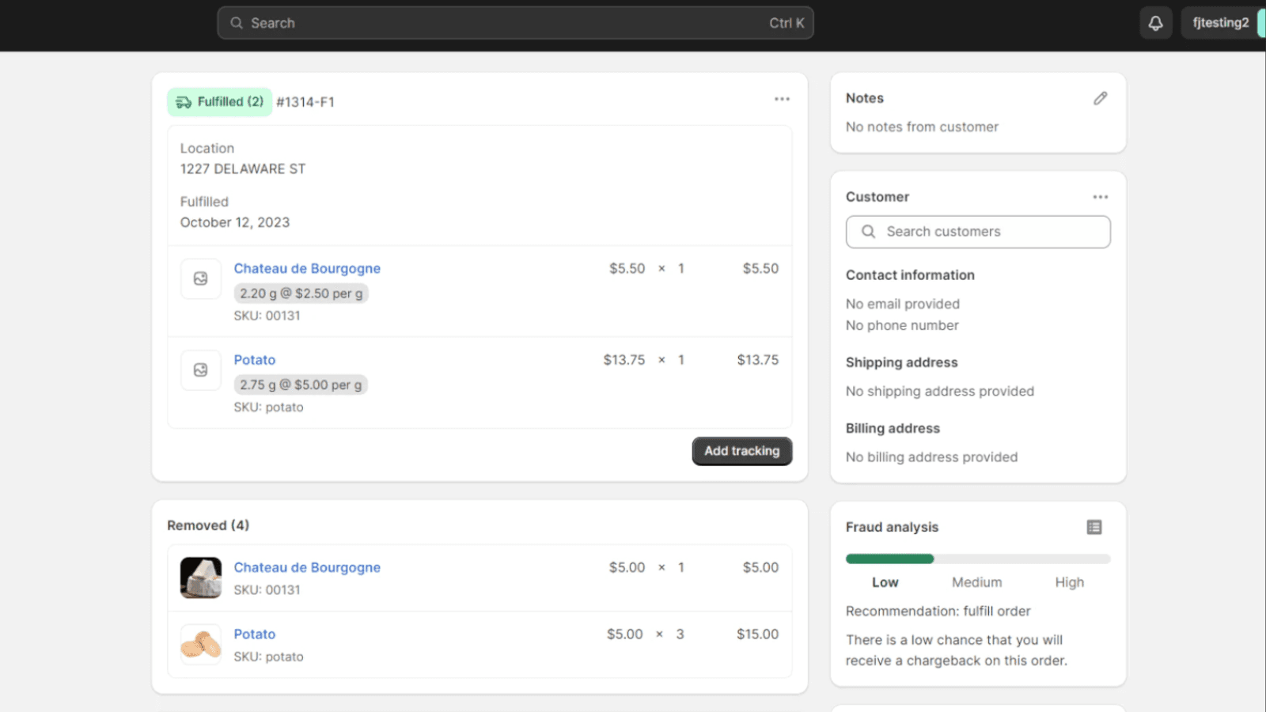Click magnifier icon in Search customers field
This screenshot has width=1266, height=712.
[x=868, y=232]
